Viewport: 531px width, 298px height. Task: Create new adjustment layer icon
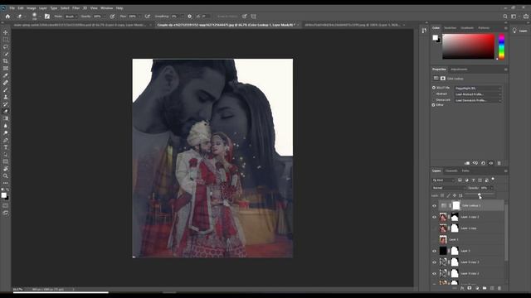pyautogui.click(x=477, y=288)
